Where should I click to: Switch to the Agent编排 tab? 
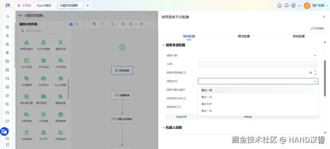tap(44, 5)
